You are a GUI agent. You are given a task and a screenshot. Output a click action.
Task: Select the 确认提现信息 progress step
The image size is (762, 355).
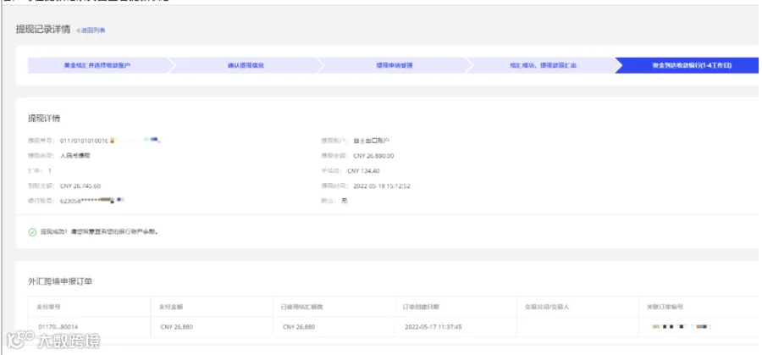coord(246,65)
